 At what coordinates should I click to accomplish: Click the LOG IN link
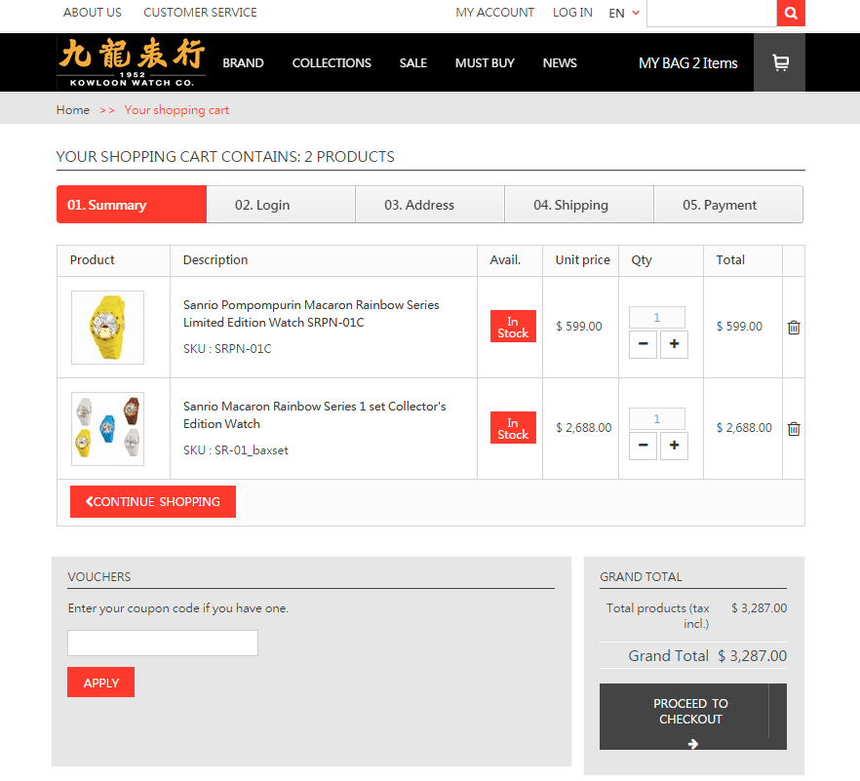tap(572, 13)
